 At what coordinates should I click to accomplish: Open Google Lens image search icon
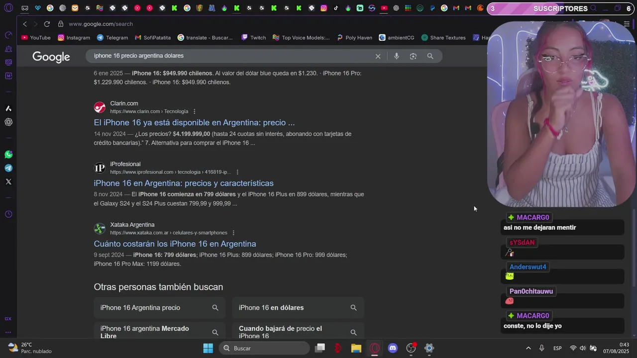pos(413,56)
